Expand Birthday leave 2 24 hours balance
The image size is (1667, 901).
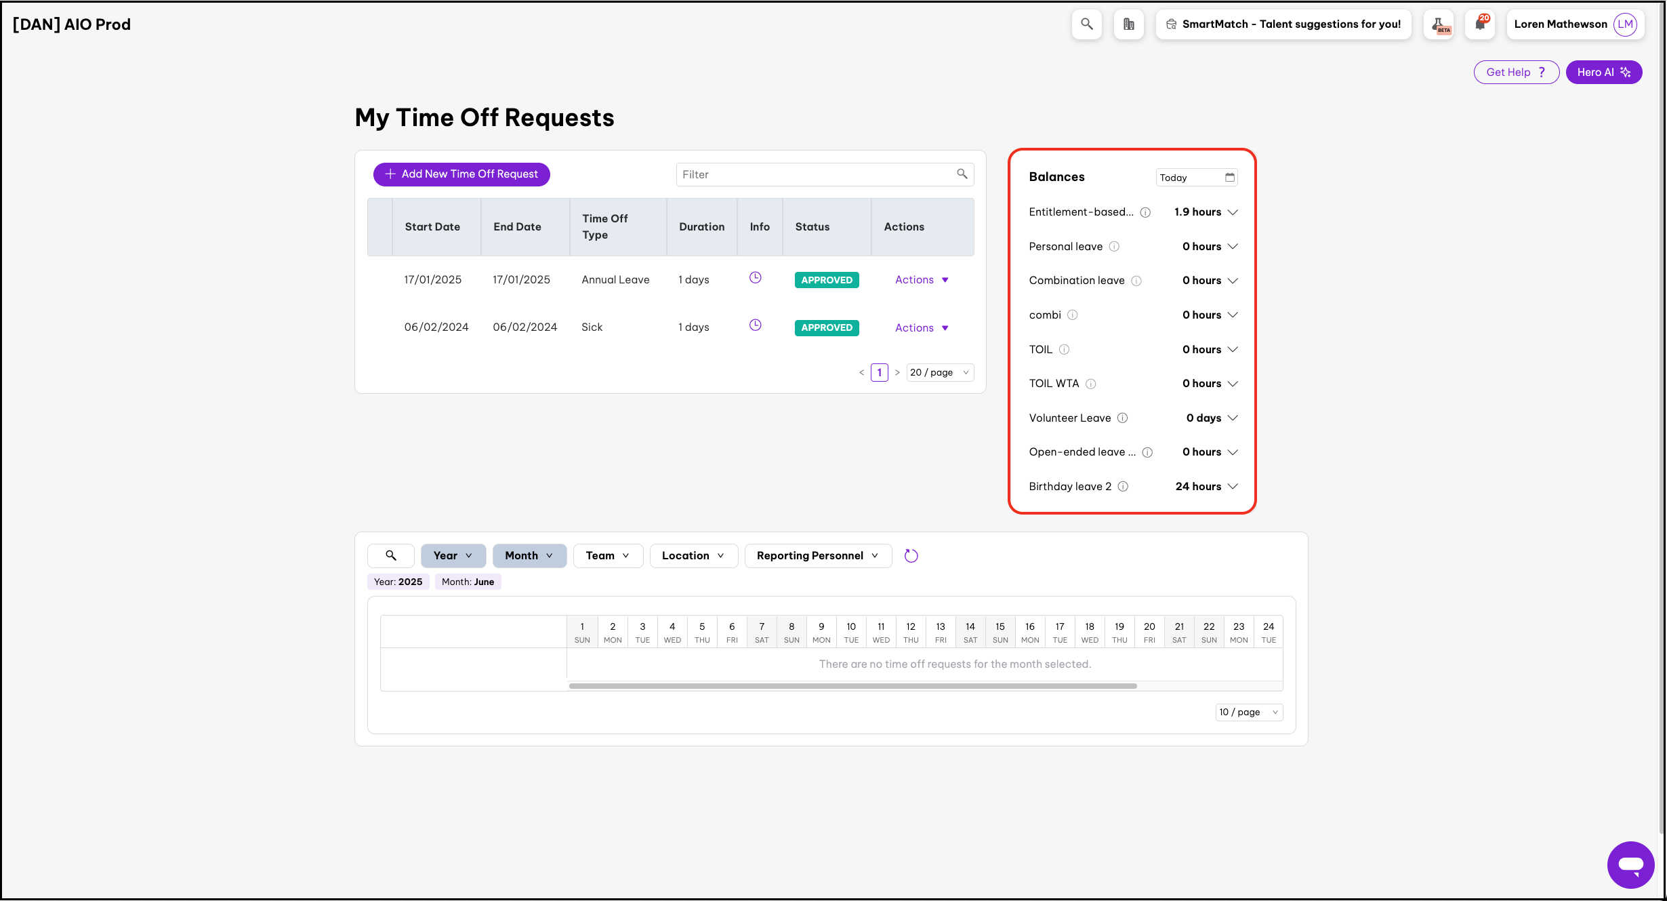(1233, 487)
